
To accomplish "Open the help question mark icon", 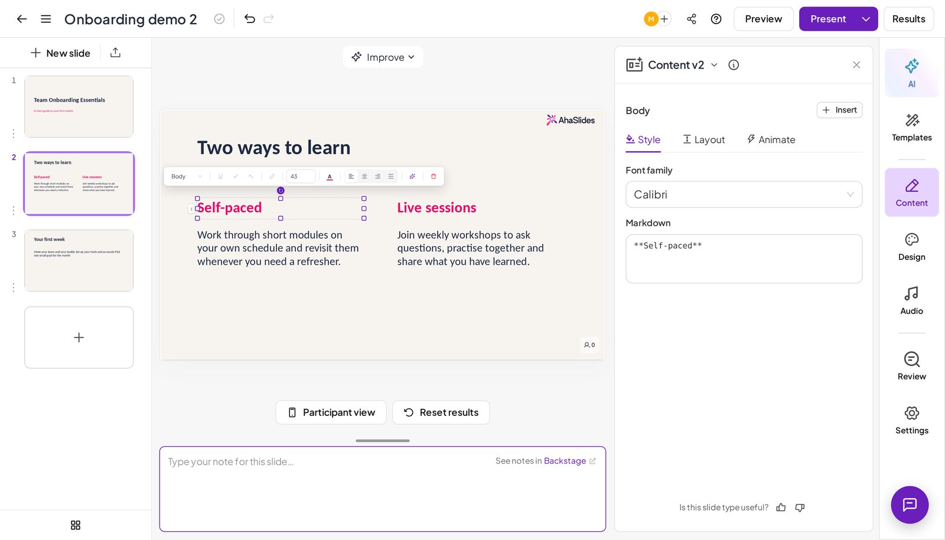I will (716, 19).
